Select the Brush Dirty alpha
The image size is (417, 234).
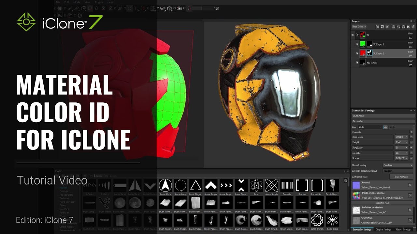[x=332, y=186]
